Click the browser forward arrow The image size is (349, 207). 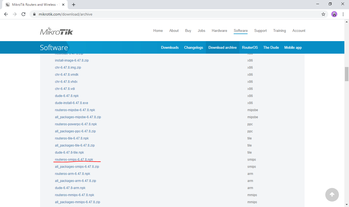(15, 14)
